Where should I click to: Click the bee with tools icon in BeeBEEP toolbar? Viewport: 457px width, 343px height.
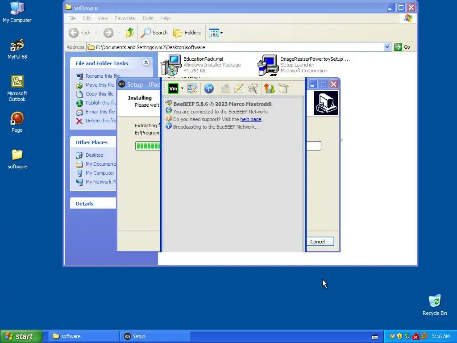253,89
